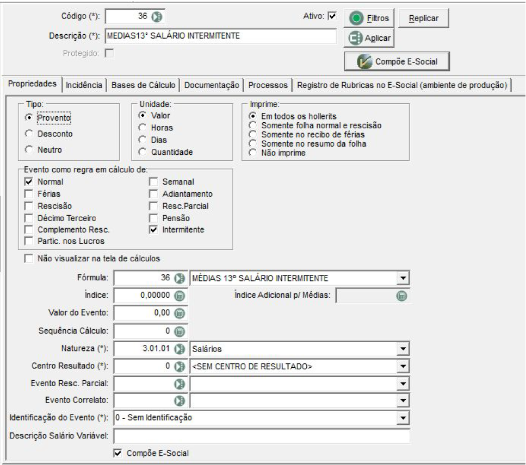Click the Descrição Salário Variável field
This screenshot has width=526, height=465.
(262, 436)
